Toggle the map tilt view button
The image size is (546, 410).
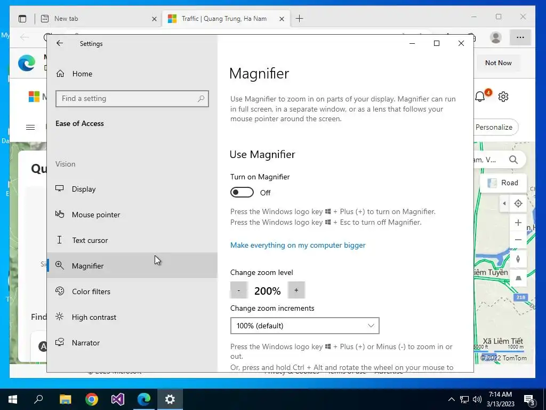(x=518, y=278)
